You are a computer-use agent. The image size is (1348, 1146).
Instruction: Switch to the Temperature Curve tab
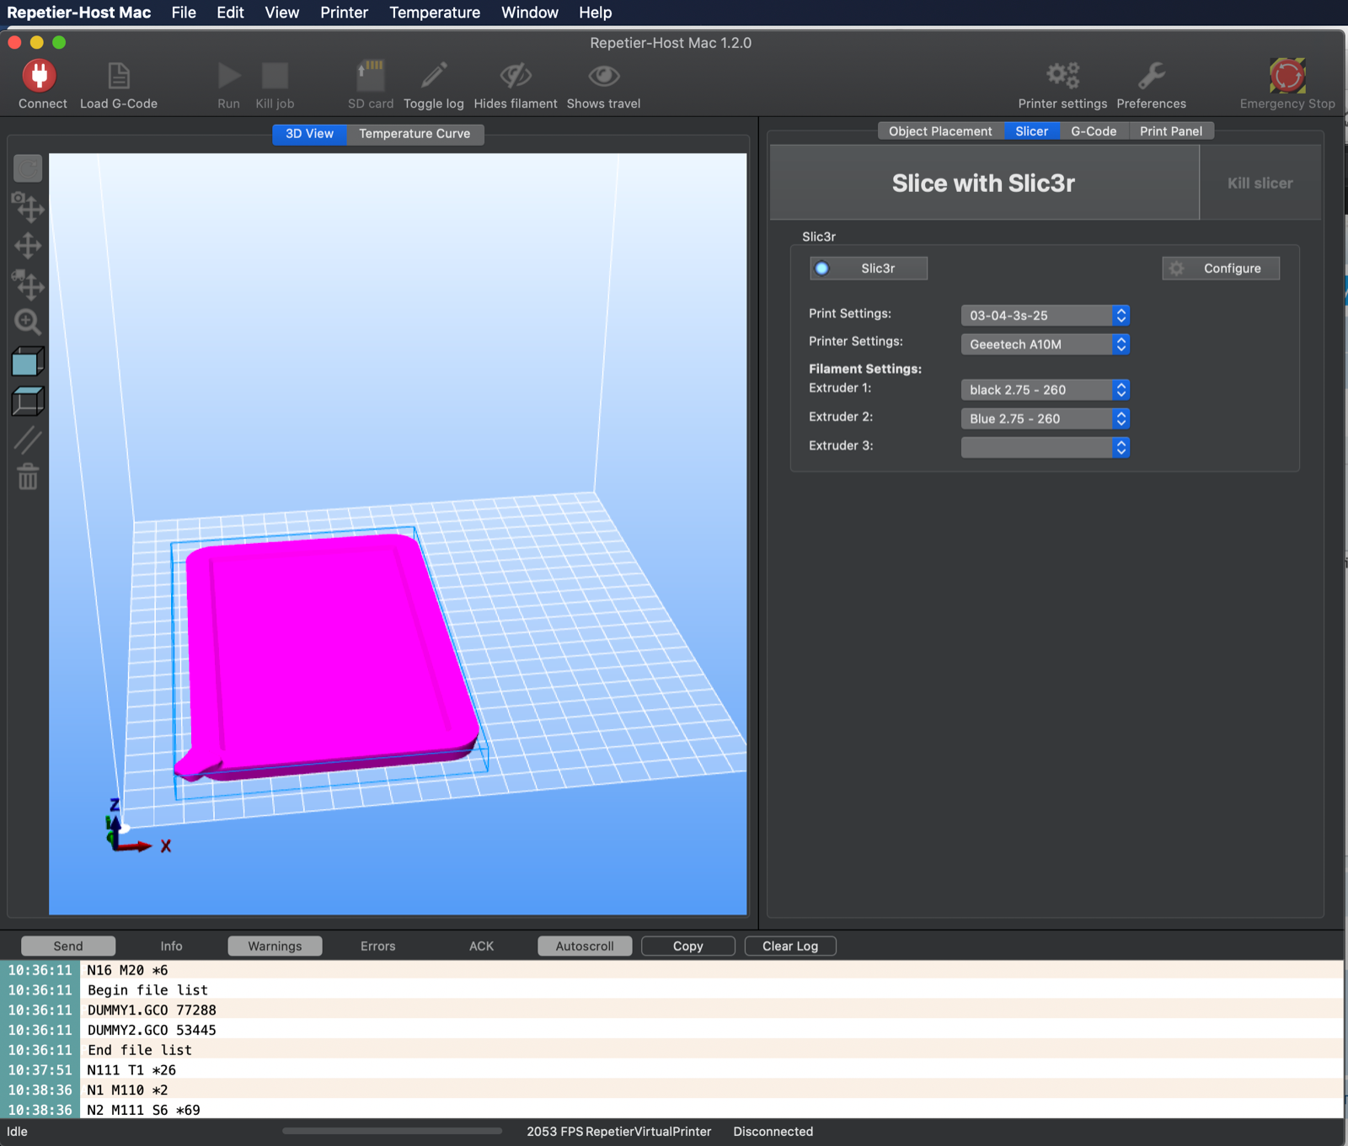(x=415, y=134)
